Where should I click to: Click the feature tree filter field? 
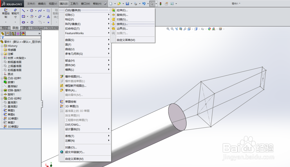point(21,38)
